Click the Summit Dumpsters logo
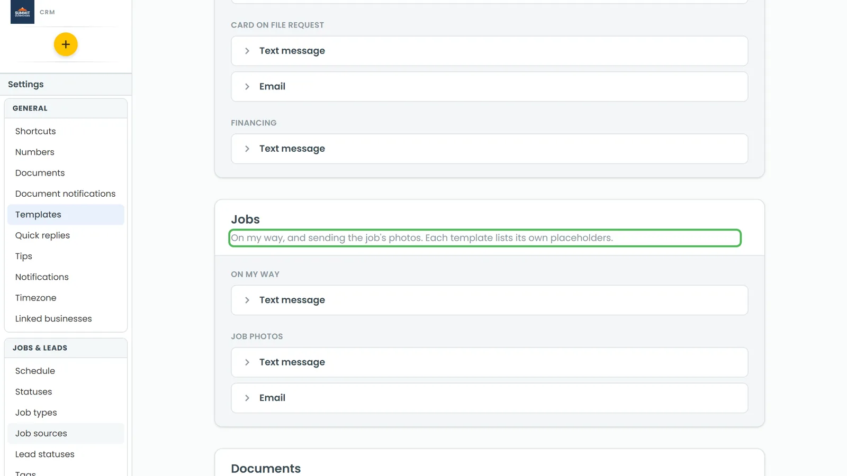The image size is (847, 476). [22, 12]
